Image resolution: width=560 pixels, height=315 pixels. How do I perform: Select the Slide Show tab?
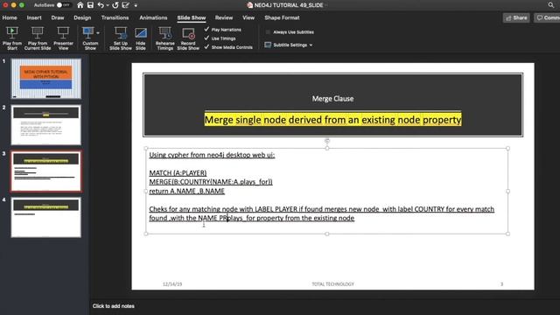tap(192, 17)
